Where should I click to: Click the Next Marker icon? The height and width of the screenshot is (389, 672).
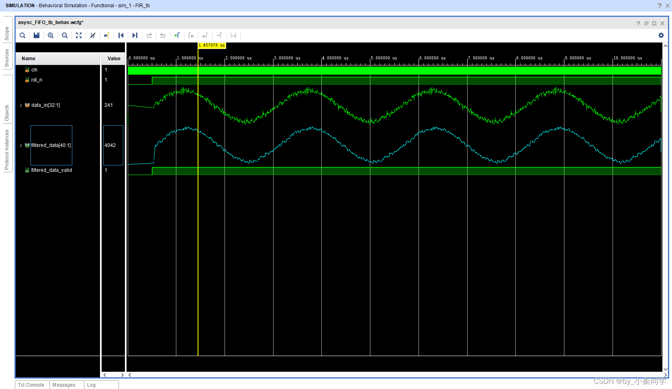[x=205, y=35]
